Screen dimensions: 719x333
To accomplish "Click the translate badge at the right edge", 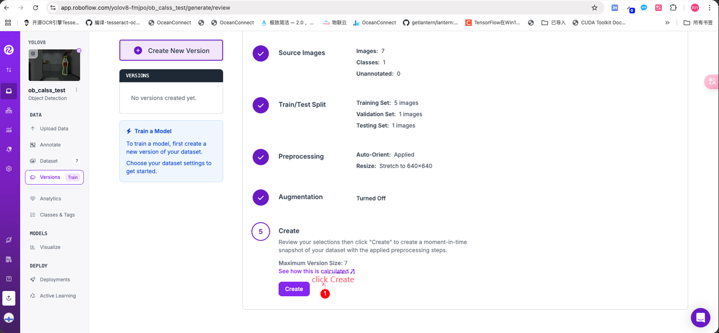I will (x=712, y=81).
